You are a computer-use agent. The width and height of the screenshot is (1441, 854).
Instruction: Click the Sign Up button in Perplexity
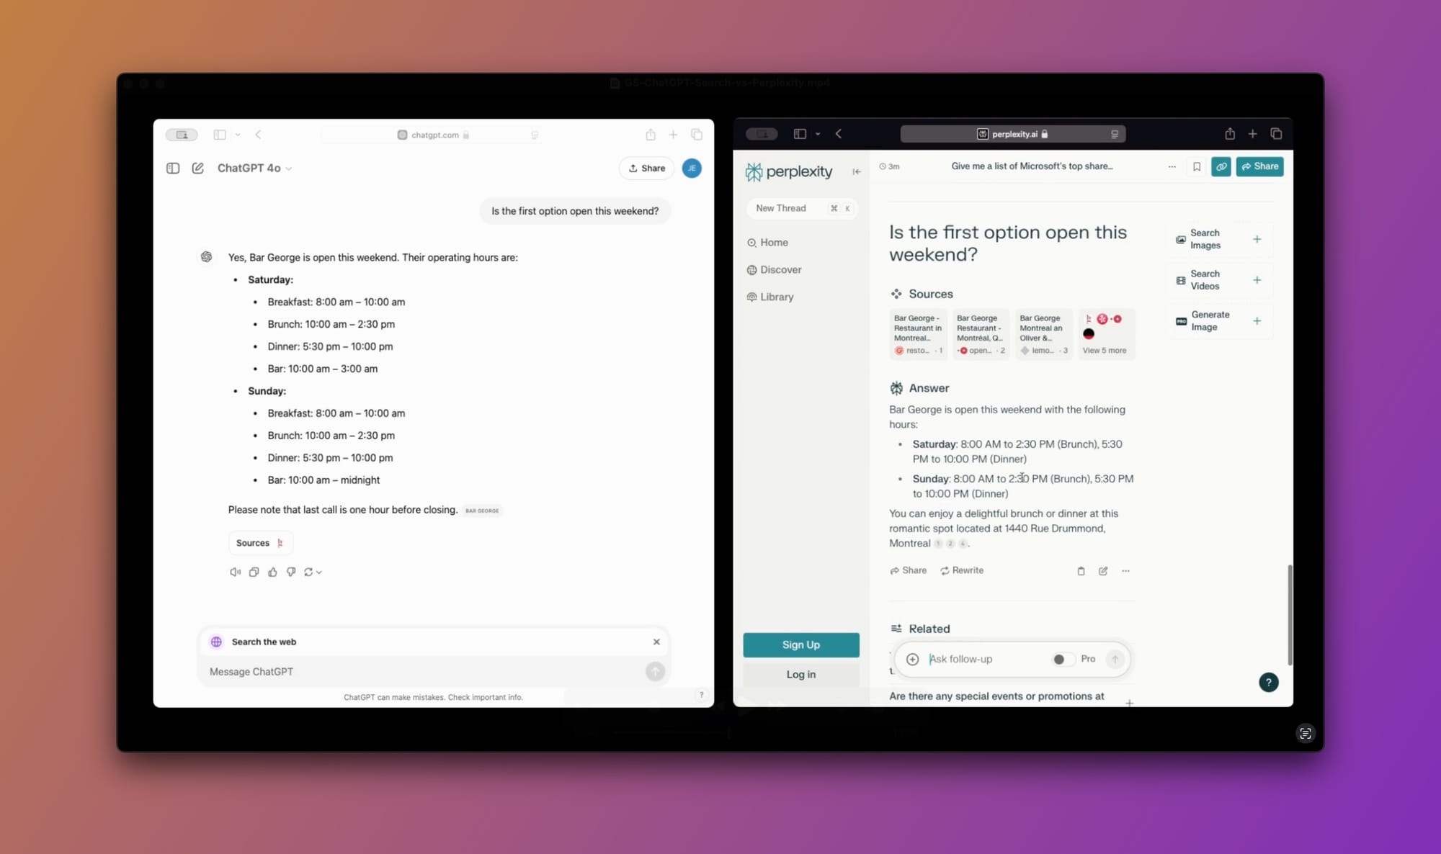(x=800, y=644)
